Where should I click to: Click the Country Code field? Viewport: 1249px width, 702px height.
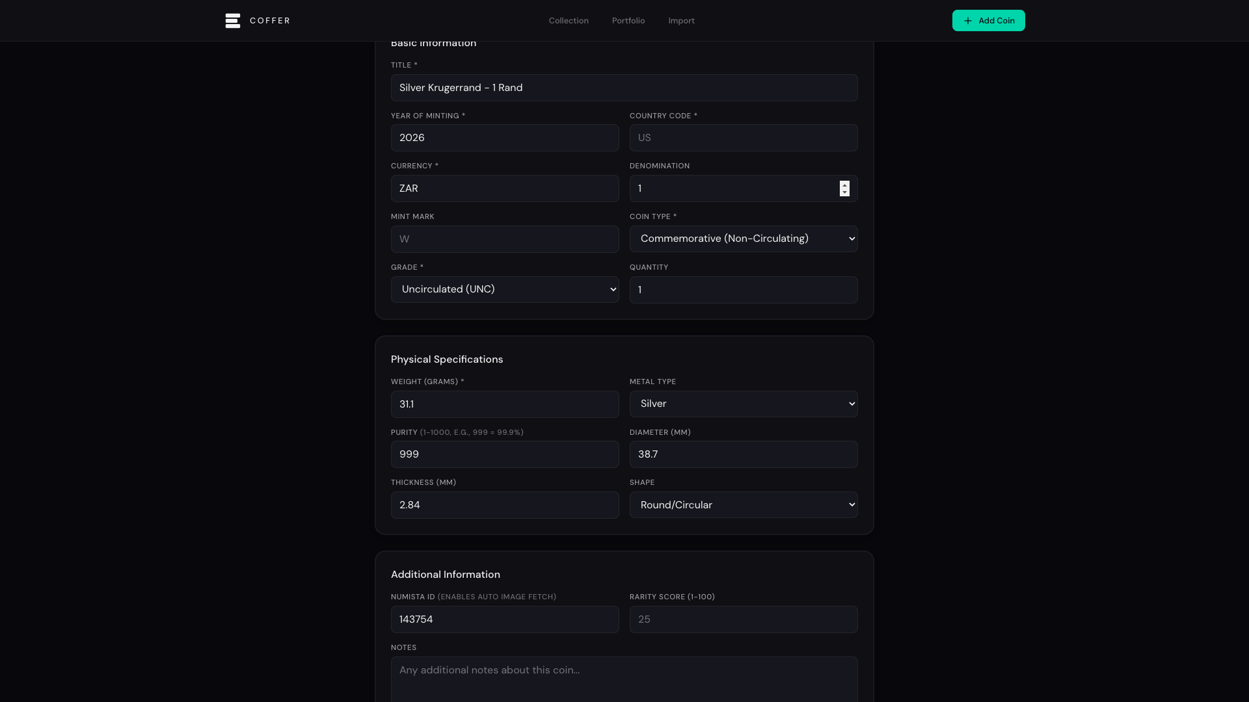[743, 138]
